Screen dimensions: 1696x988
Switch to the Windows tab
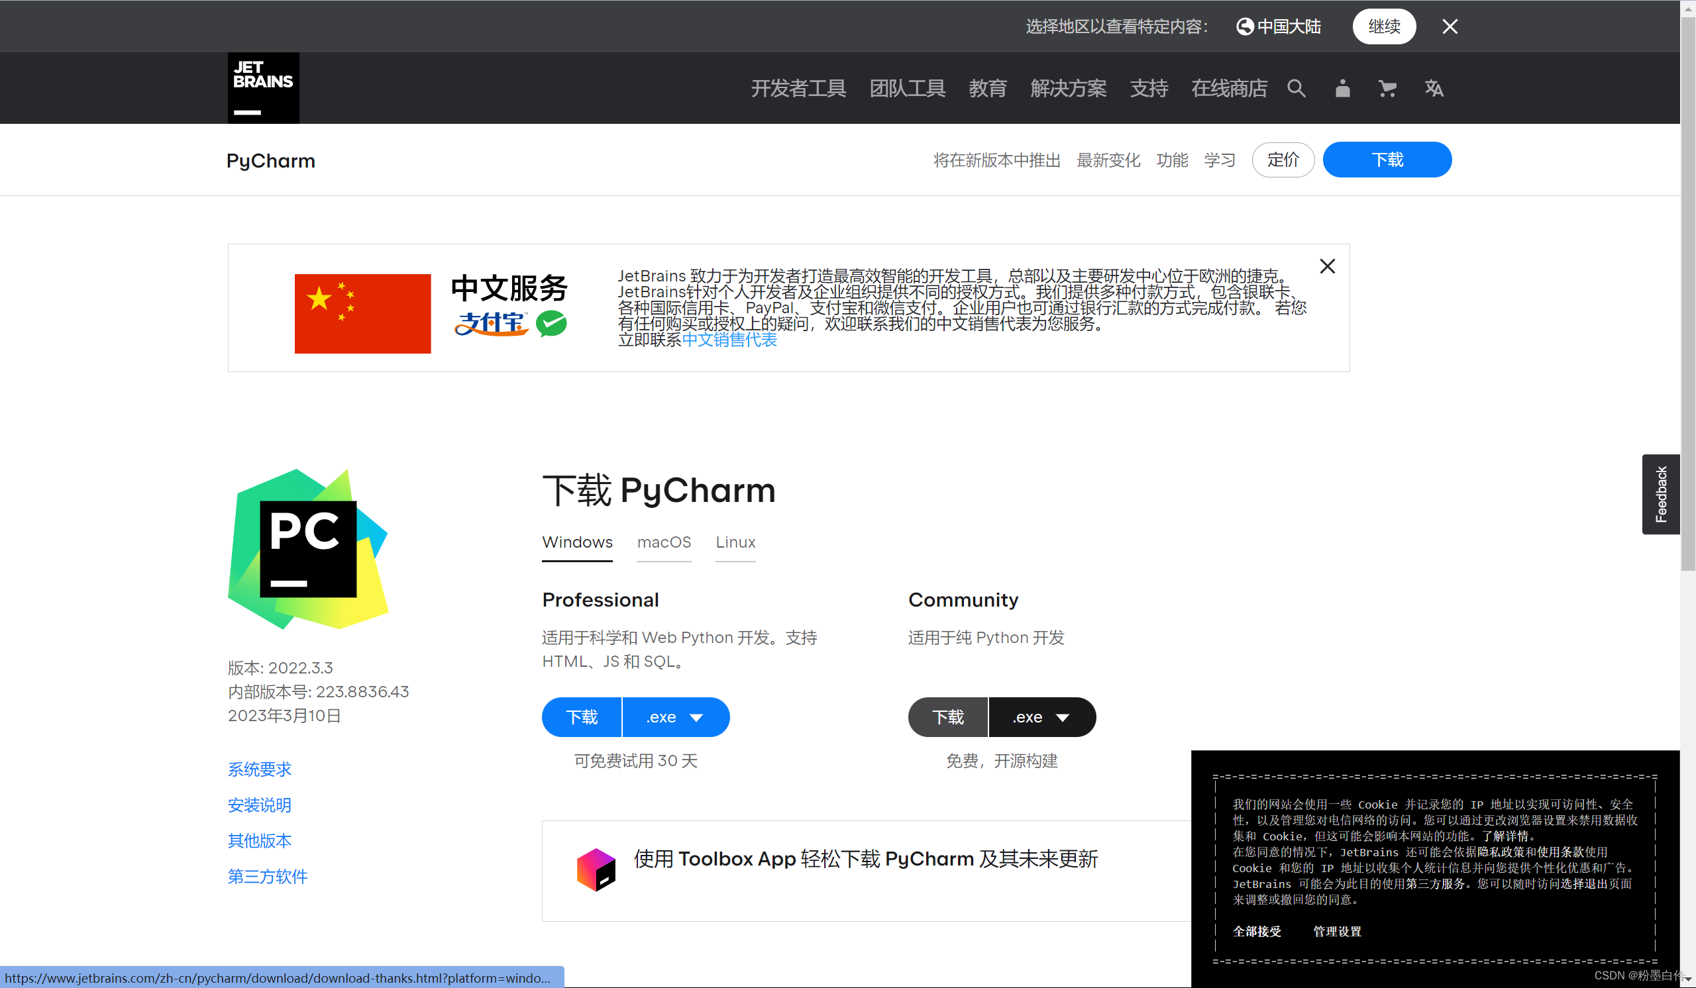tap(578, 542)
